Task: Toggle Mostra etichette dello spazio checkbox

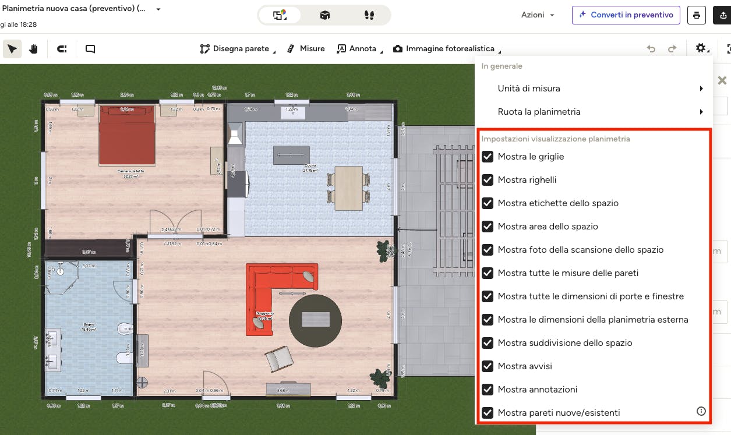Action: pyautogui.click(x=488, y=203)
